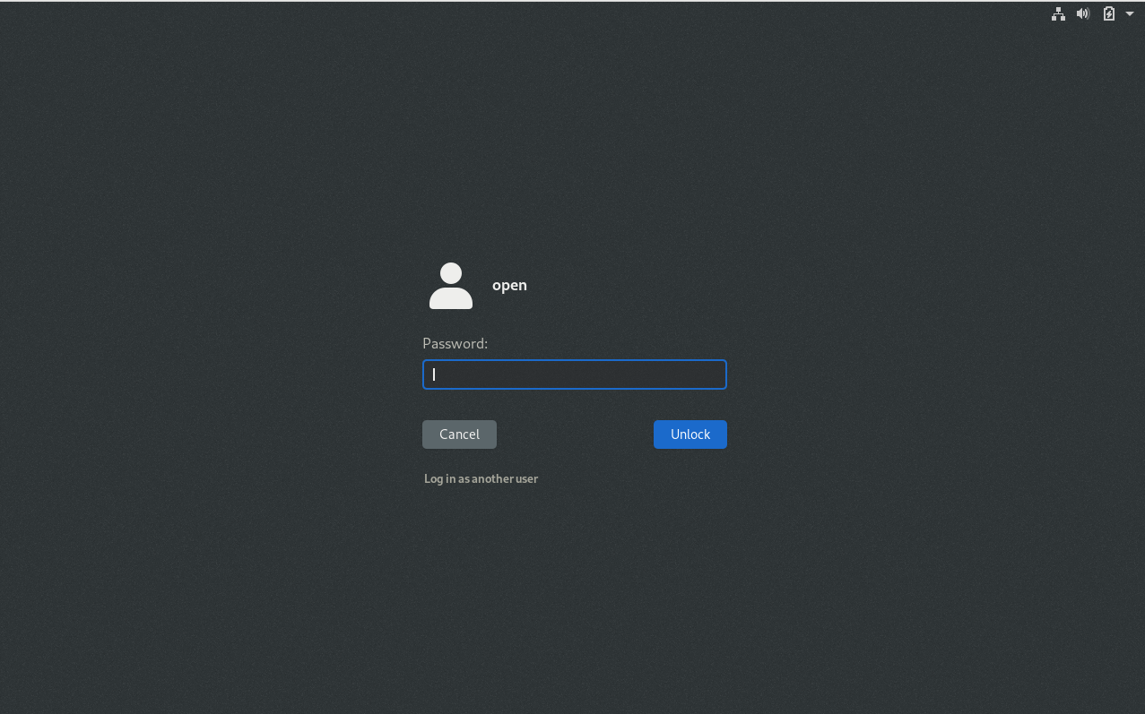The width and height of the screenshot is (1145, 714).
Task: Check network connection via top bar icon
Action: pos(1058,13)
